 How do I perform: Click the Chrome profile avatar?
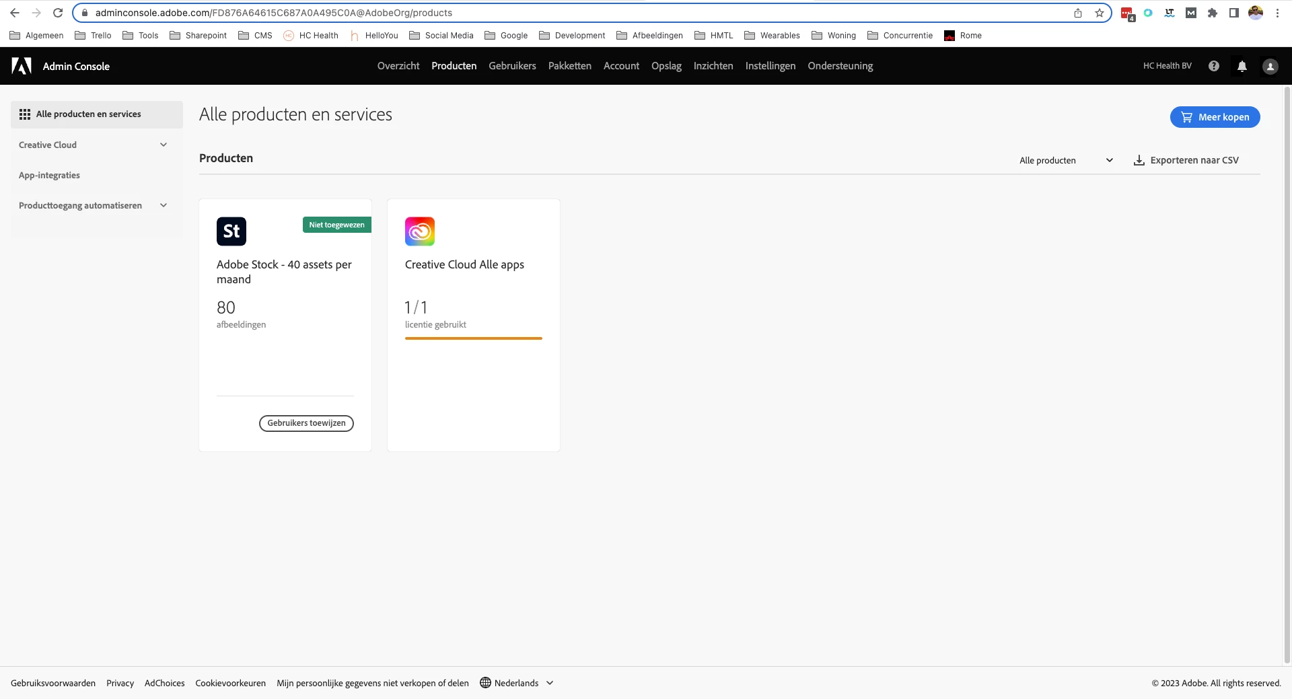click(1256, 13)
